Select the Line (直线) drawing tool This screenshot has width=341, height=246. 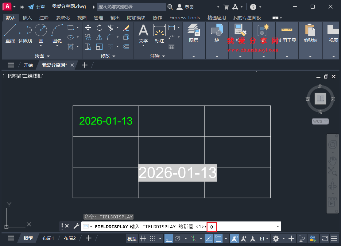(x=10, y=30)
